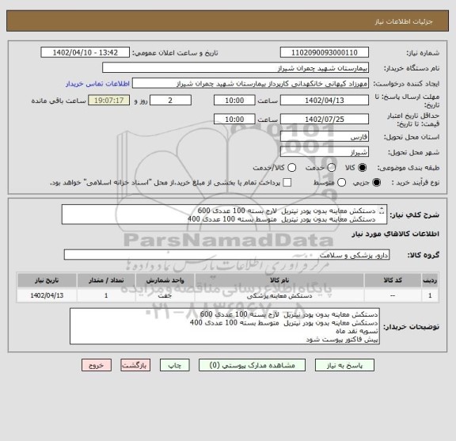This screenshot has width=456, height=441.
Task: Click the announcement date field 1402/04/10 - 13:42
Action: (85, 53)
